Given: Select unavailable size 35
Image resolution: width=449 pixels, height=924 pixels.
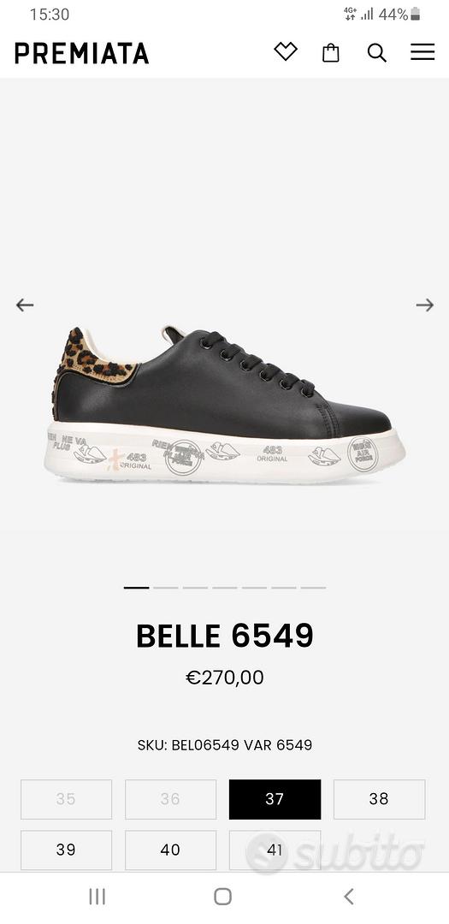Looking at the screenshot, I should 66,799.
